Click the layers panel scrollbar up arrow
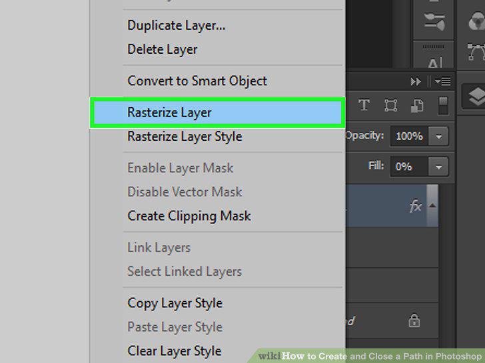The image size is (485, 363). [432, 205]
